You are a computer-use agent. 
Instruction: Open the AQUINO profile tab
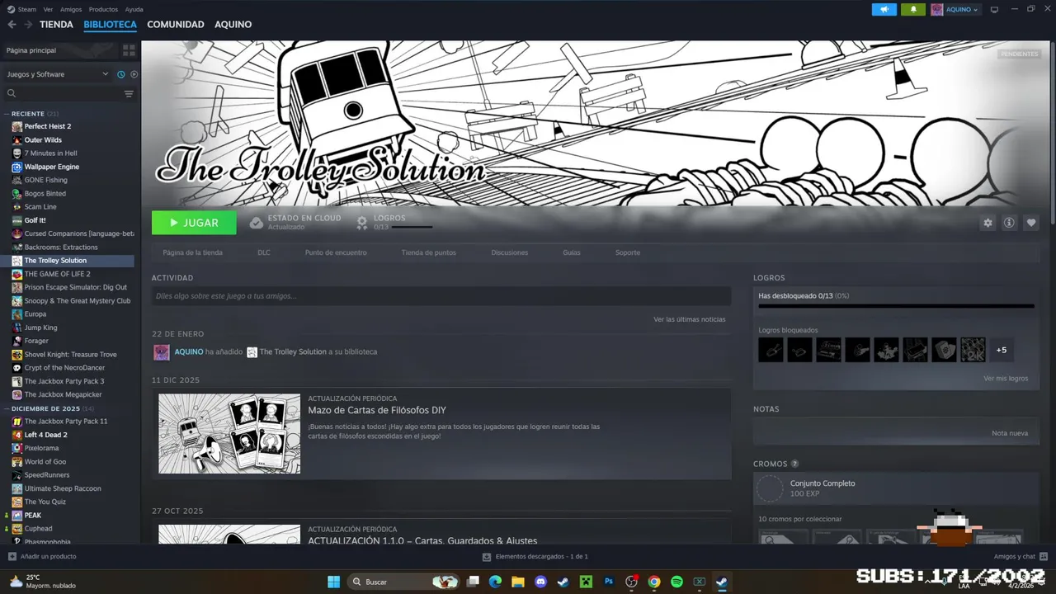pyautogui.click(x=233, y=25)
